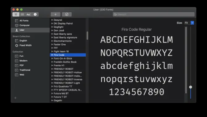The height and width of the screenshot is (117, 207).
Task: Select FRIENDLY ROBOT-Hollow font
Action: pyautogui.click(x=68, y=72)
